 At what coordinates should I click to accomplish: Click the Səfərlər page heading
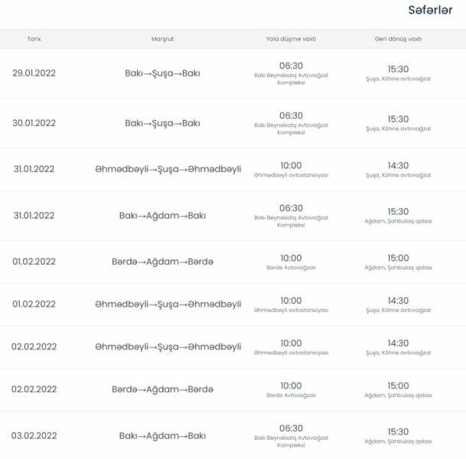tap(430, 11)
